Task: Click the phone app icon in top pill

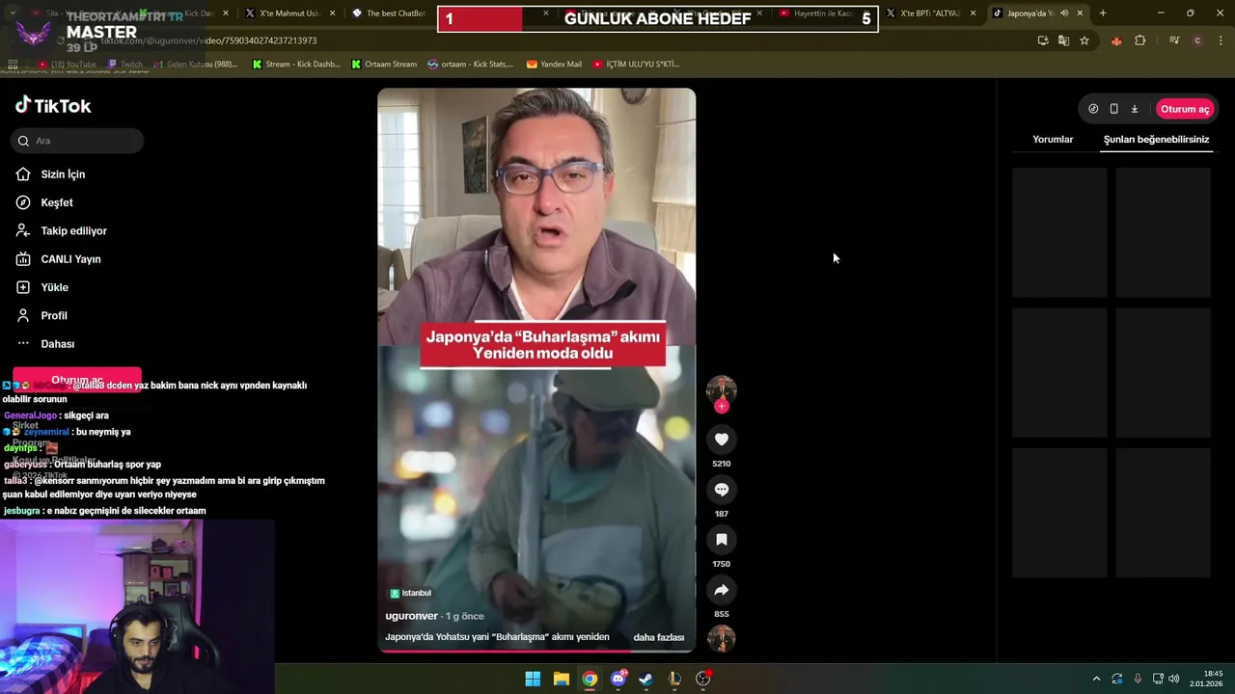Action: pyautogui.click(x=1113, y=109)
